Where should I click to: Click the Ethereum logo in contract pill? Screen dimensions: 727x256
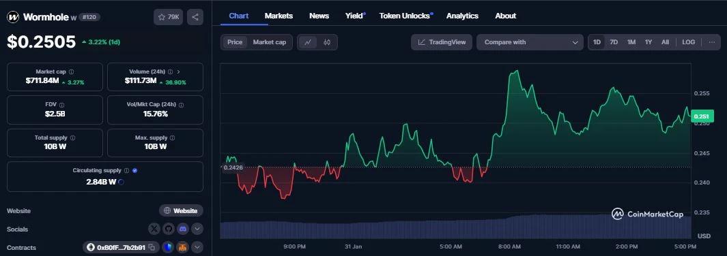tap(90, 248)
